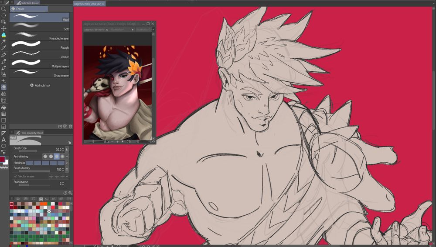Select the Zoom magnifier tool
This screenshot has width=436, height=247.
3,9
